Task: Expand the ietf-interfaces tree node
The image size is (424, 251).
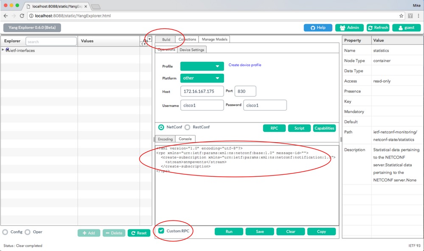Action: 3,50
